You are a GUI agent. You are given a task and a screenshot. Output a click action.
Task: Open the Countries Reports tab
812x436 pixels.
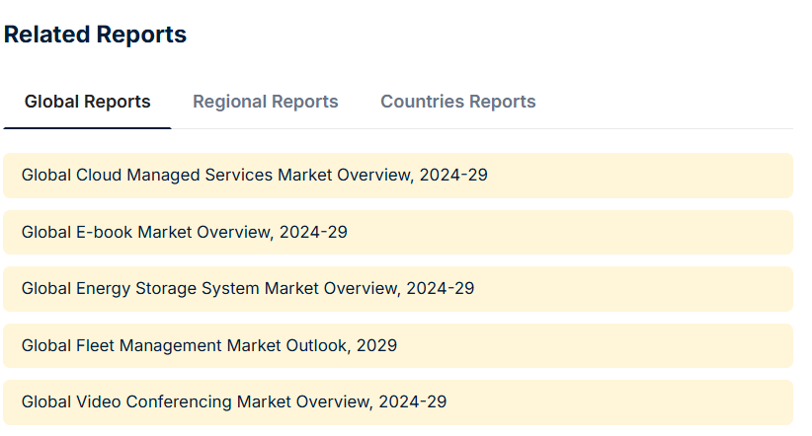point(457,102)
